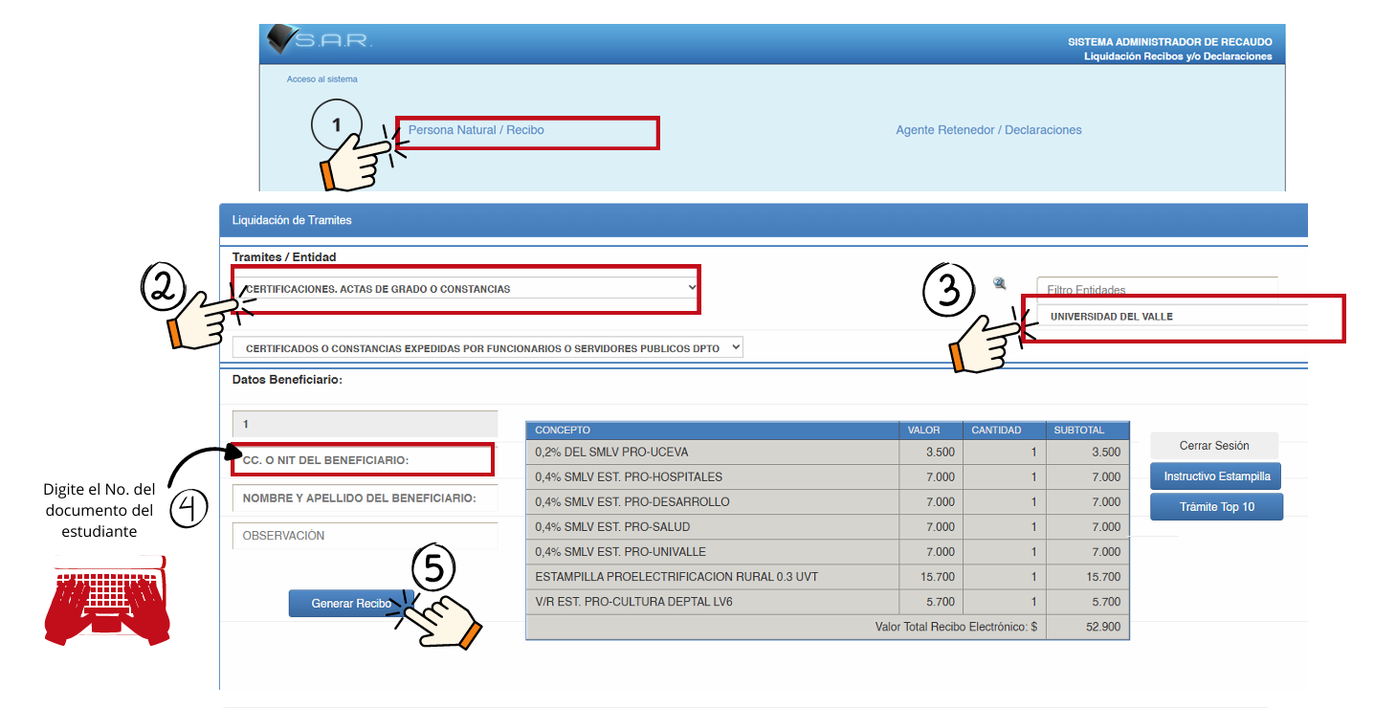Click the Nombre y Apellido del Beneficiario field
1374x708 pixels.
(364, 498)
